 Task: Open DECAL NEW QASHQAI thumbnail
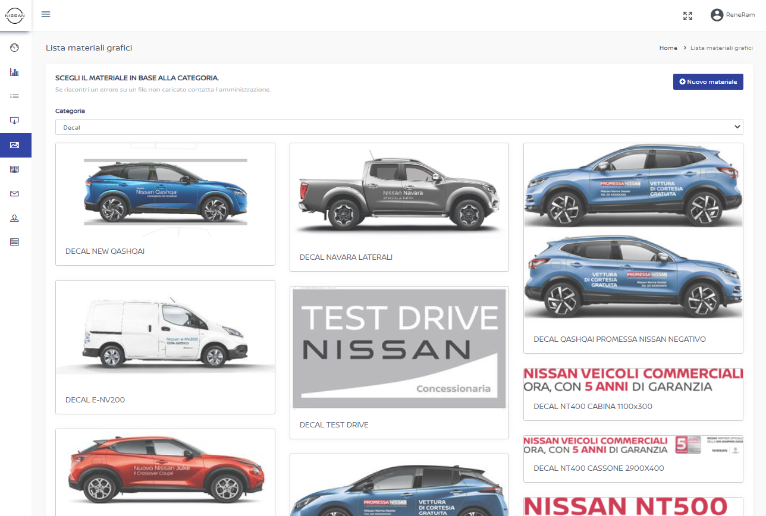click(165, 190)
